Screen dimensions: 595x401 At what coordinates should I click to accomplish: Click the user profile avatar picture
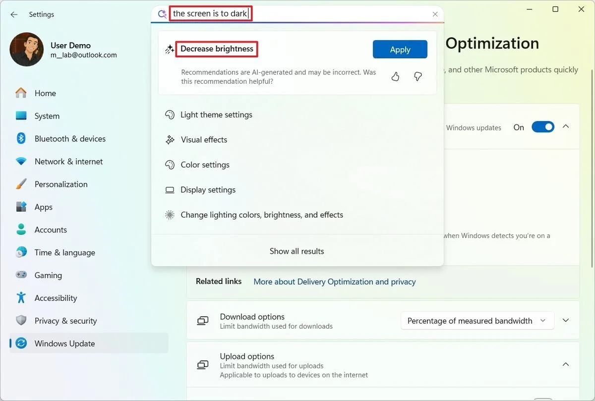[27, 50]
